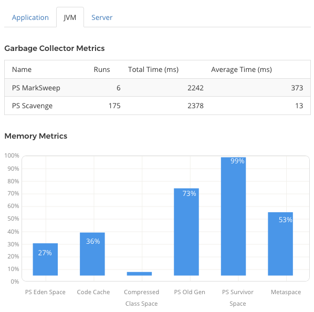The height and width of the screenshot is (312, 314).
Task: Click the PS Eden Space 27% bar
Action: 45,259
